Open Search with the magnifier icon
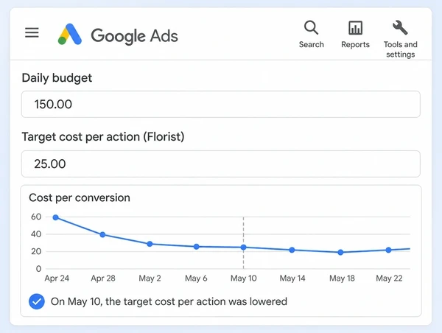This screenshot has width=442, height=333. pos(311,28)
